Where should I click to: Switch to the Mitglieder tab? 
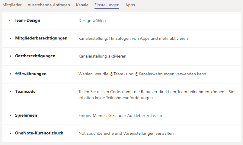coord(12,5)
